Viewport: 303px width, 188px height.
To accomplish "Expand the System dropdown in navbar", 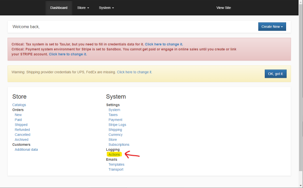I will [x=106, y=8].
